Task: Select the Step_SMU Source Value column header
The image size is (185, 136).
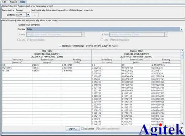Action: click(47, 61)
